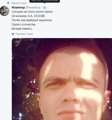This screenshot has height=120, width=112.
Task: Open the attached tweet photo
Action: point(62,79)
